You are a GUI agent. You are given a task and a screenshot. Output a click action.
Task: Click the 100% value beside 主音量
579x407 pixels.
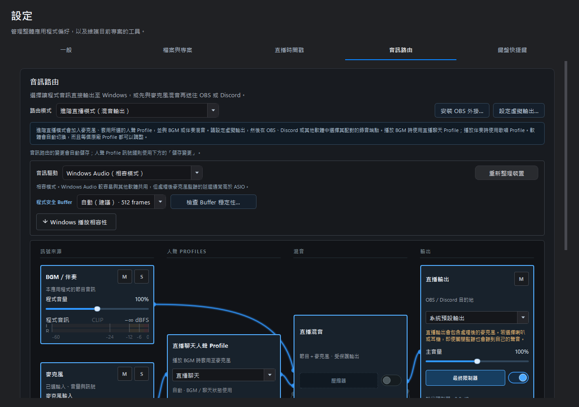[x=522, y=351]
